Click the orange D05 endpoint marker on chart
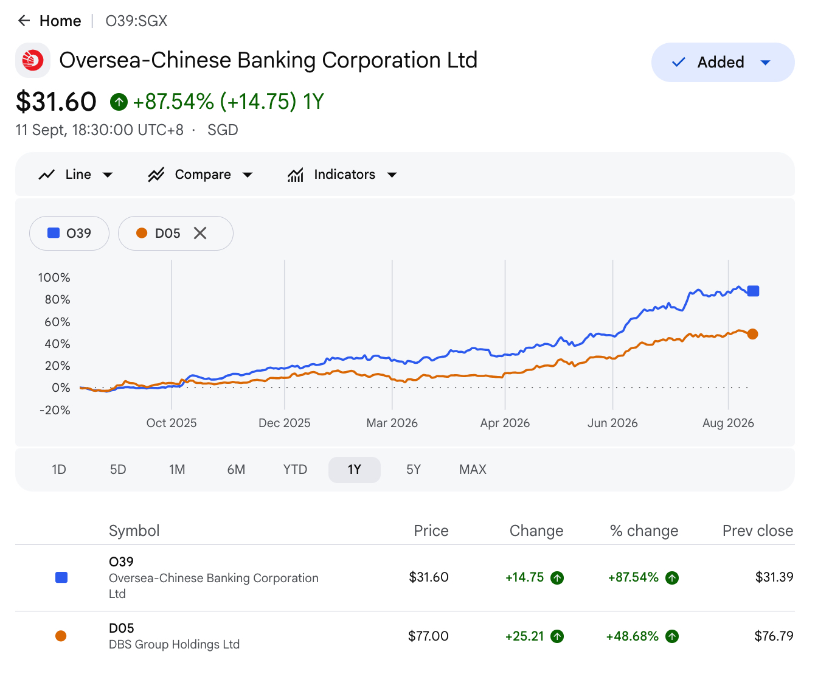This screenshot has height=685, width=815. (753, 334)
